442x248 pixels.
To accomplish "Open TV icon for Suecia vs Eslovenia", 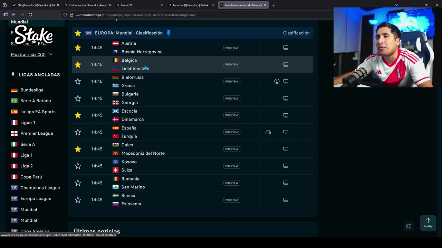I will [286, 199].
